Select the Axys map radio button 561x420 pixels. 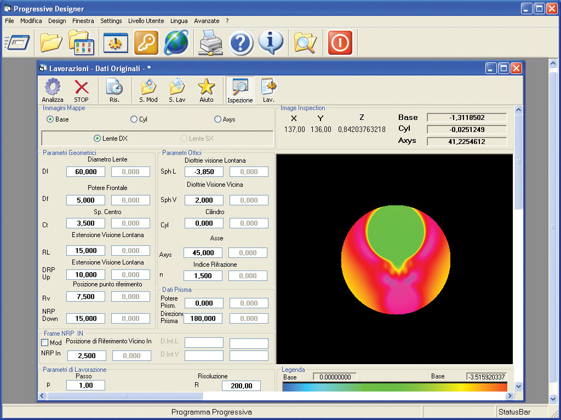click(x=217, y=119)
